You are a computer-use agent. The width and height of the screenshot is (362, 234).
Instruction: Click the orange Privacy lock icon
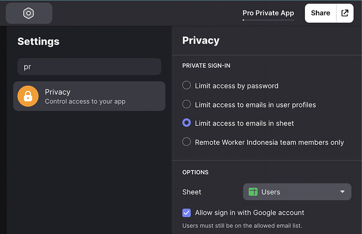pyautogui.click(x=28, y=97)
